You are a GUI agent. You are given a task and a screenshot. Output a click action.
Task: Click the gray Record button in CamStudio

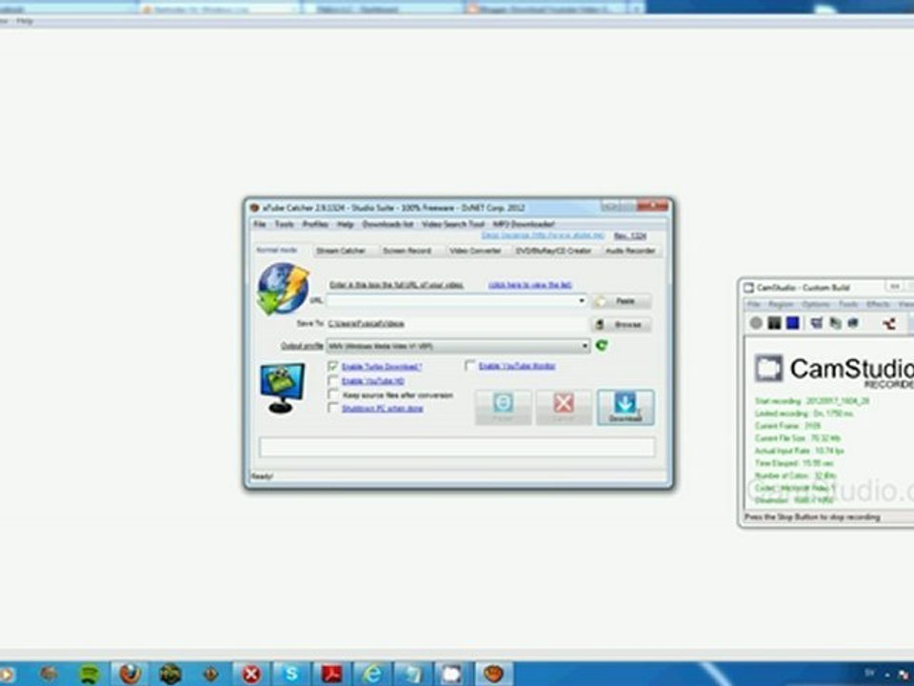pyautogui.click(x=756, y=323)
